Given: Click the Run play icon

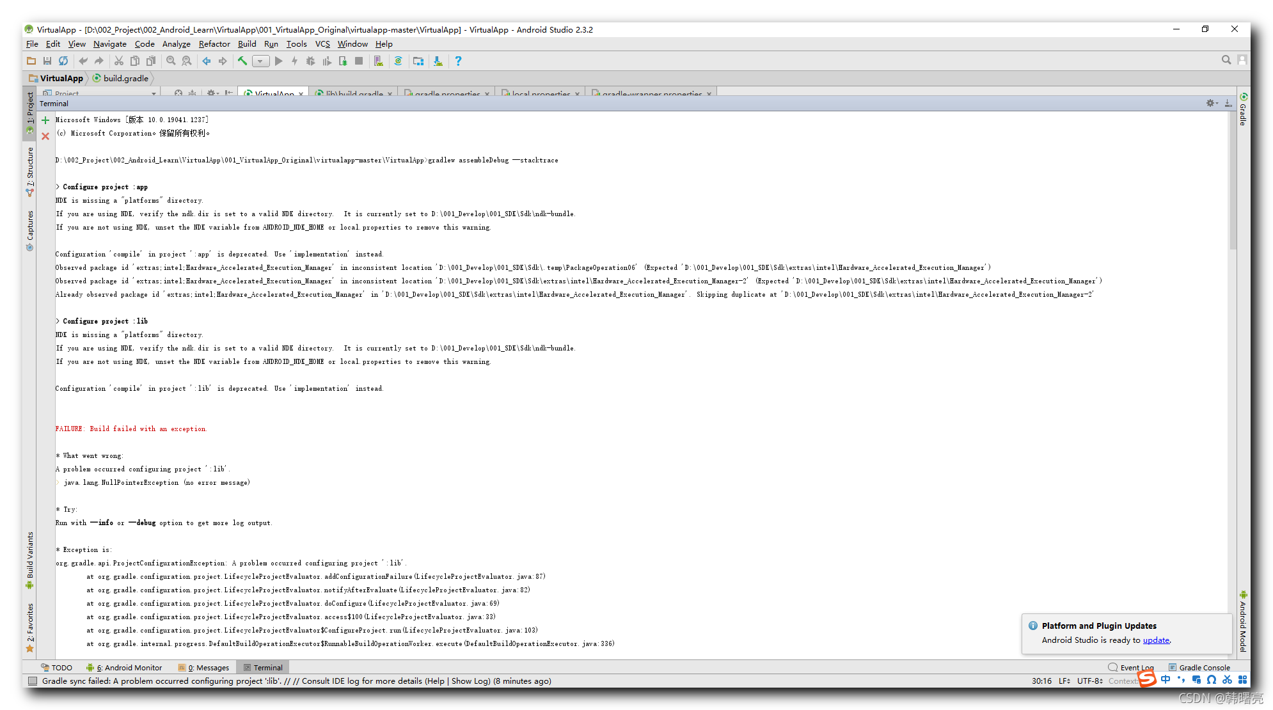Looking at the screenshot, I should point(279,61).
